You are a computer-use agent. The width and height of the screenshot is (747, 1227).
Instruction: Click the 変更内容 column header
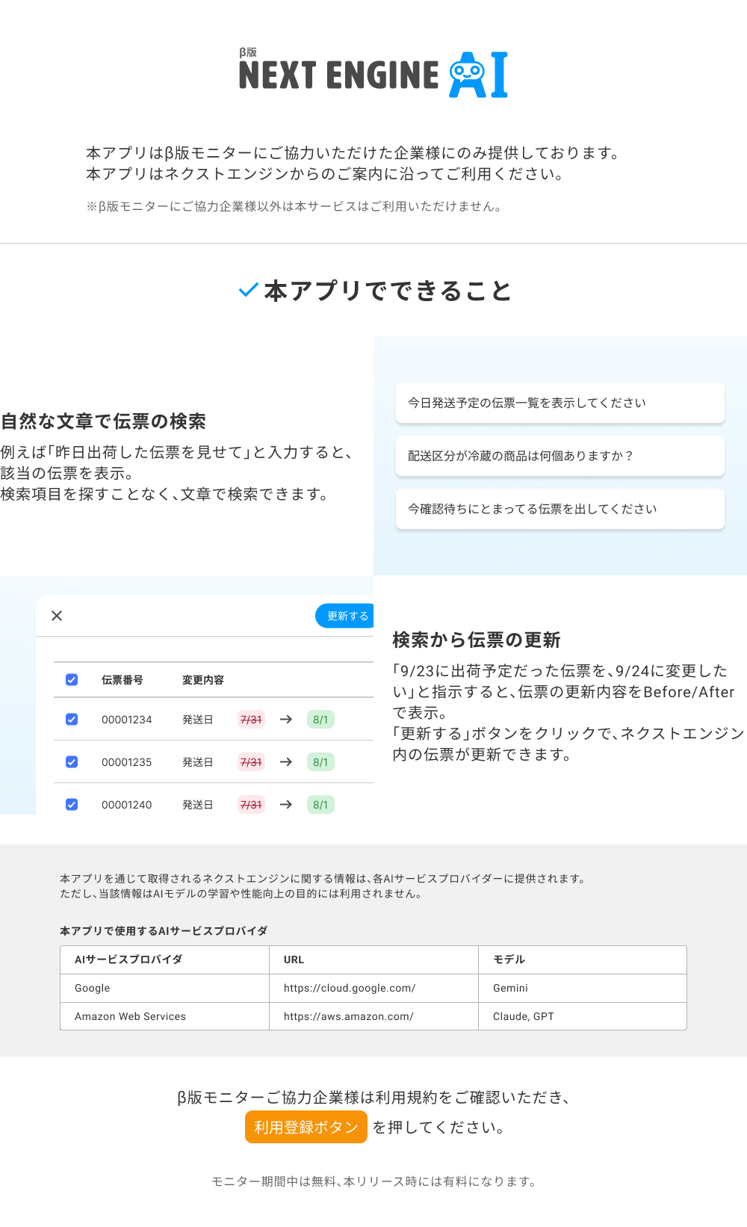(203, 680)
